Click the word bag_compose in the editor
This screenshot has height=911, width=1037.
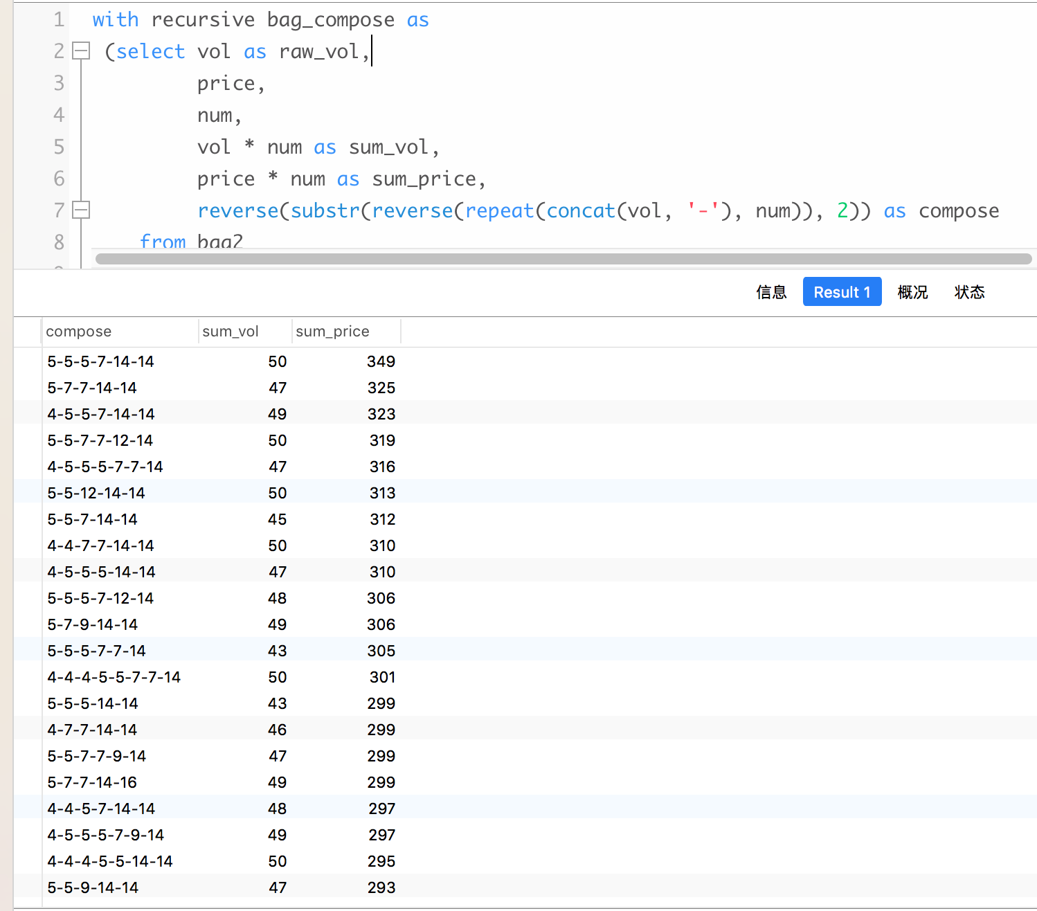[331, 20]
